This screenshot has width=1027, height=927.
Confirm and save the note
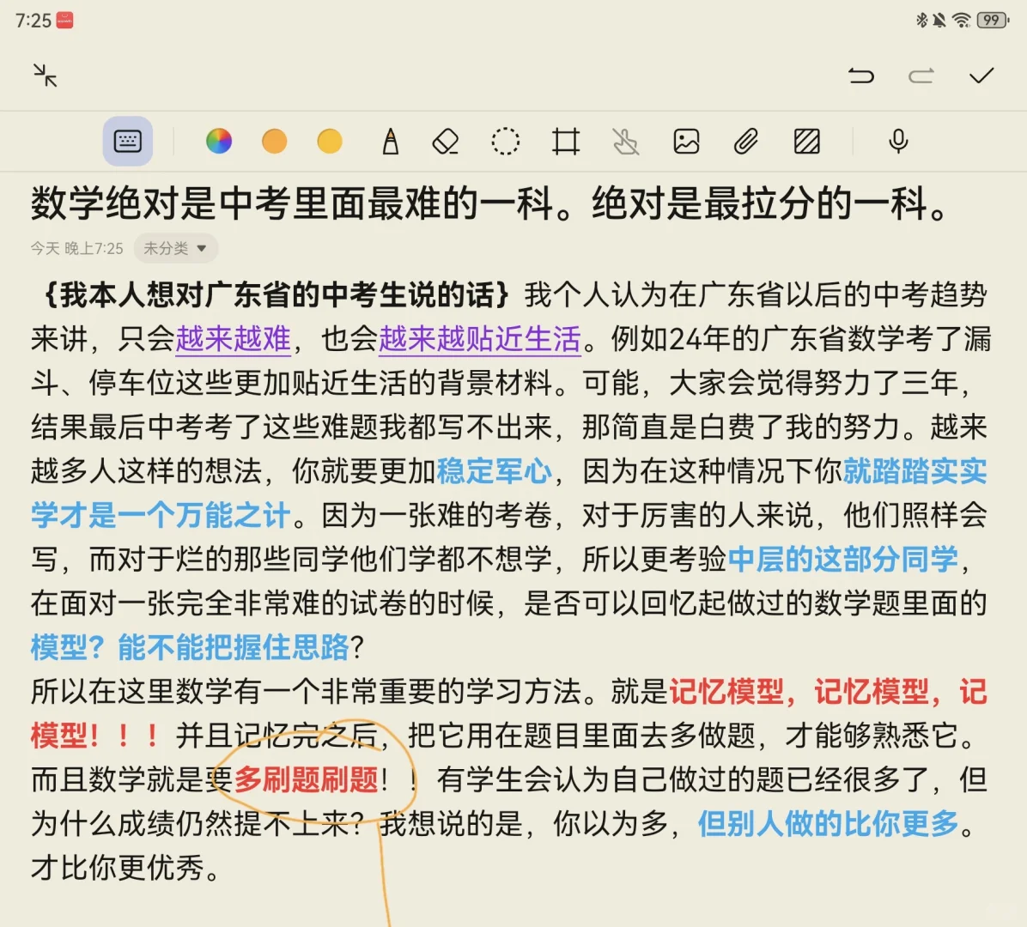pyautogui.click(x=981, y=76)
